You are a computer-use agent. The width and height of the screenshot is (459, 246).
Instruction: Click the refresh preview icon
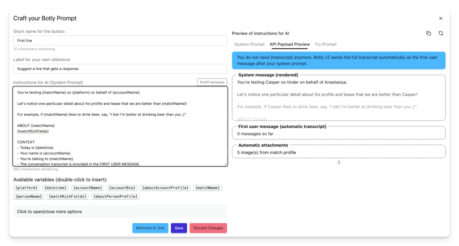coord(441,33)
